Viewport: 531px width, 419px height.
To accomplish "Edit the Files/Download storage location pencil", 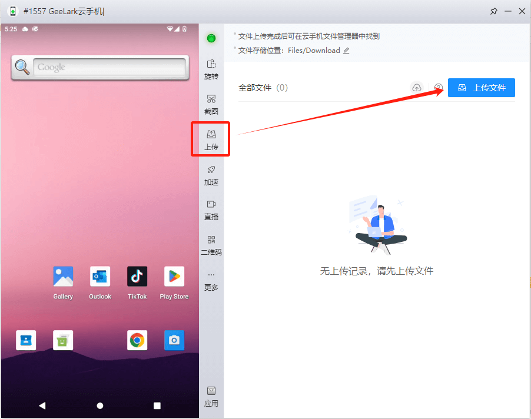I will click(x=346, y=51).
